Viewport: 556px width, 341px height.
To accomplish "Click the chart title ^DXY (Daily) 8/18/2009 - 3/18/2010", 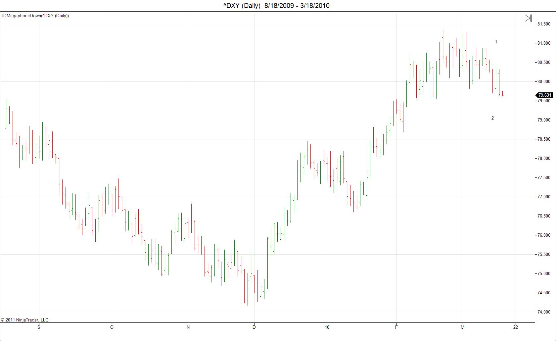I will (x=276, y=6).
